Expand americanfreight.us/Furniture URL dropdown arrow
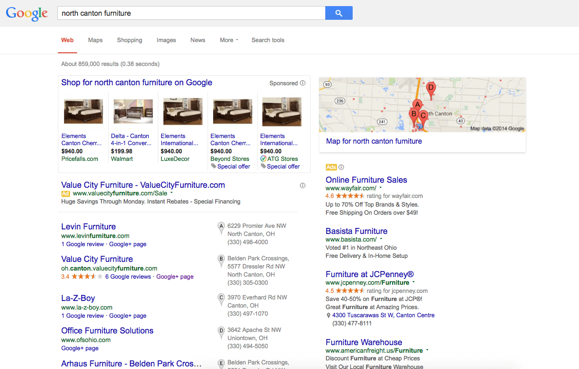Image resolution: width=579 pixels, height=369 pixels. pos(427,350)
